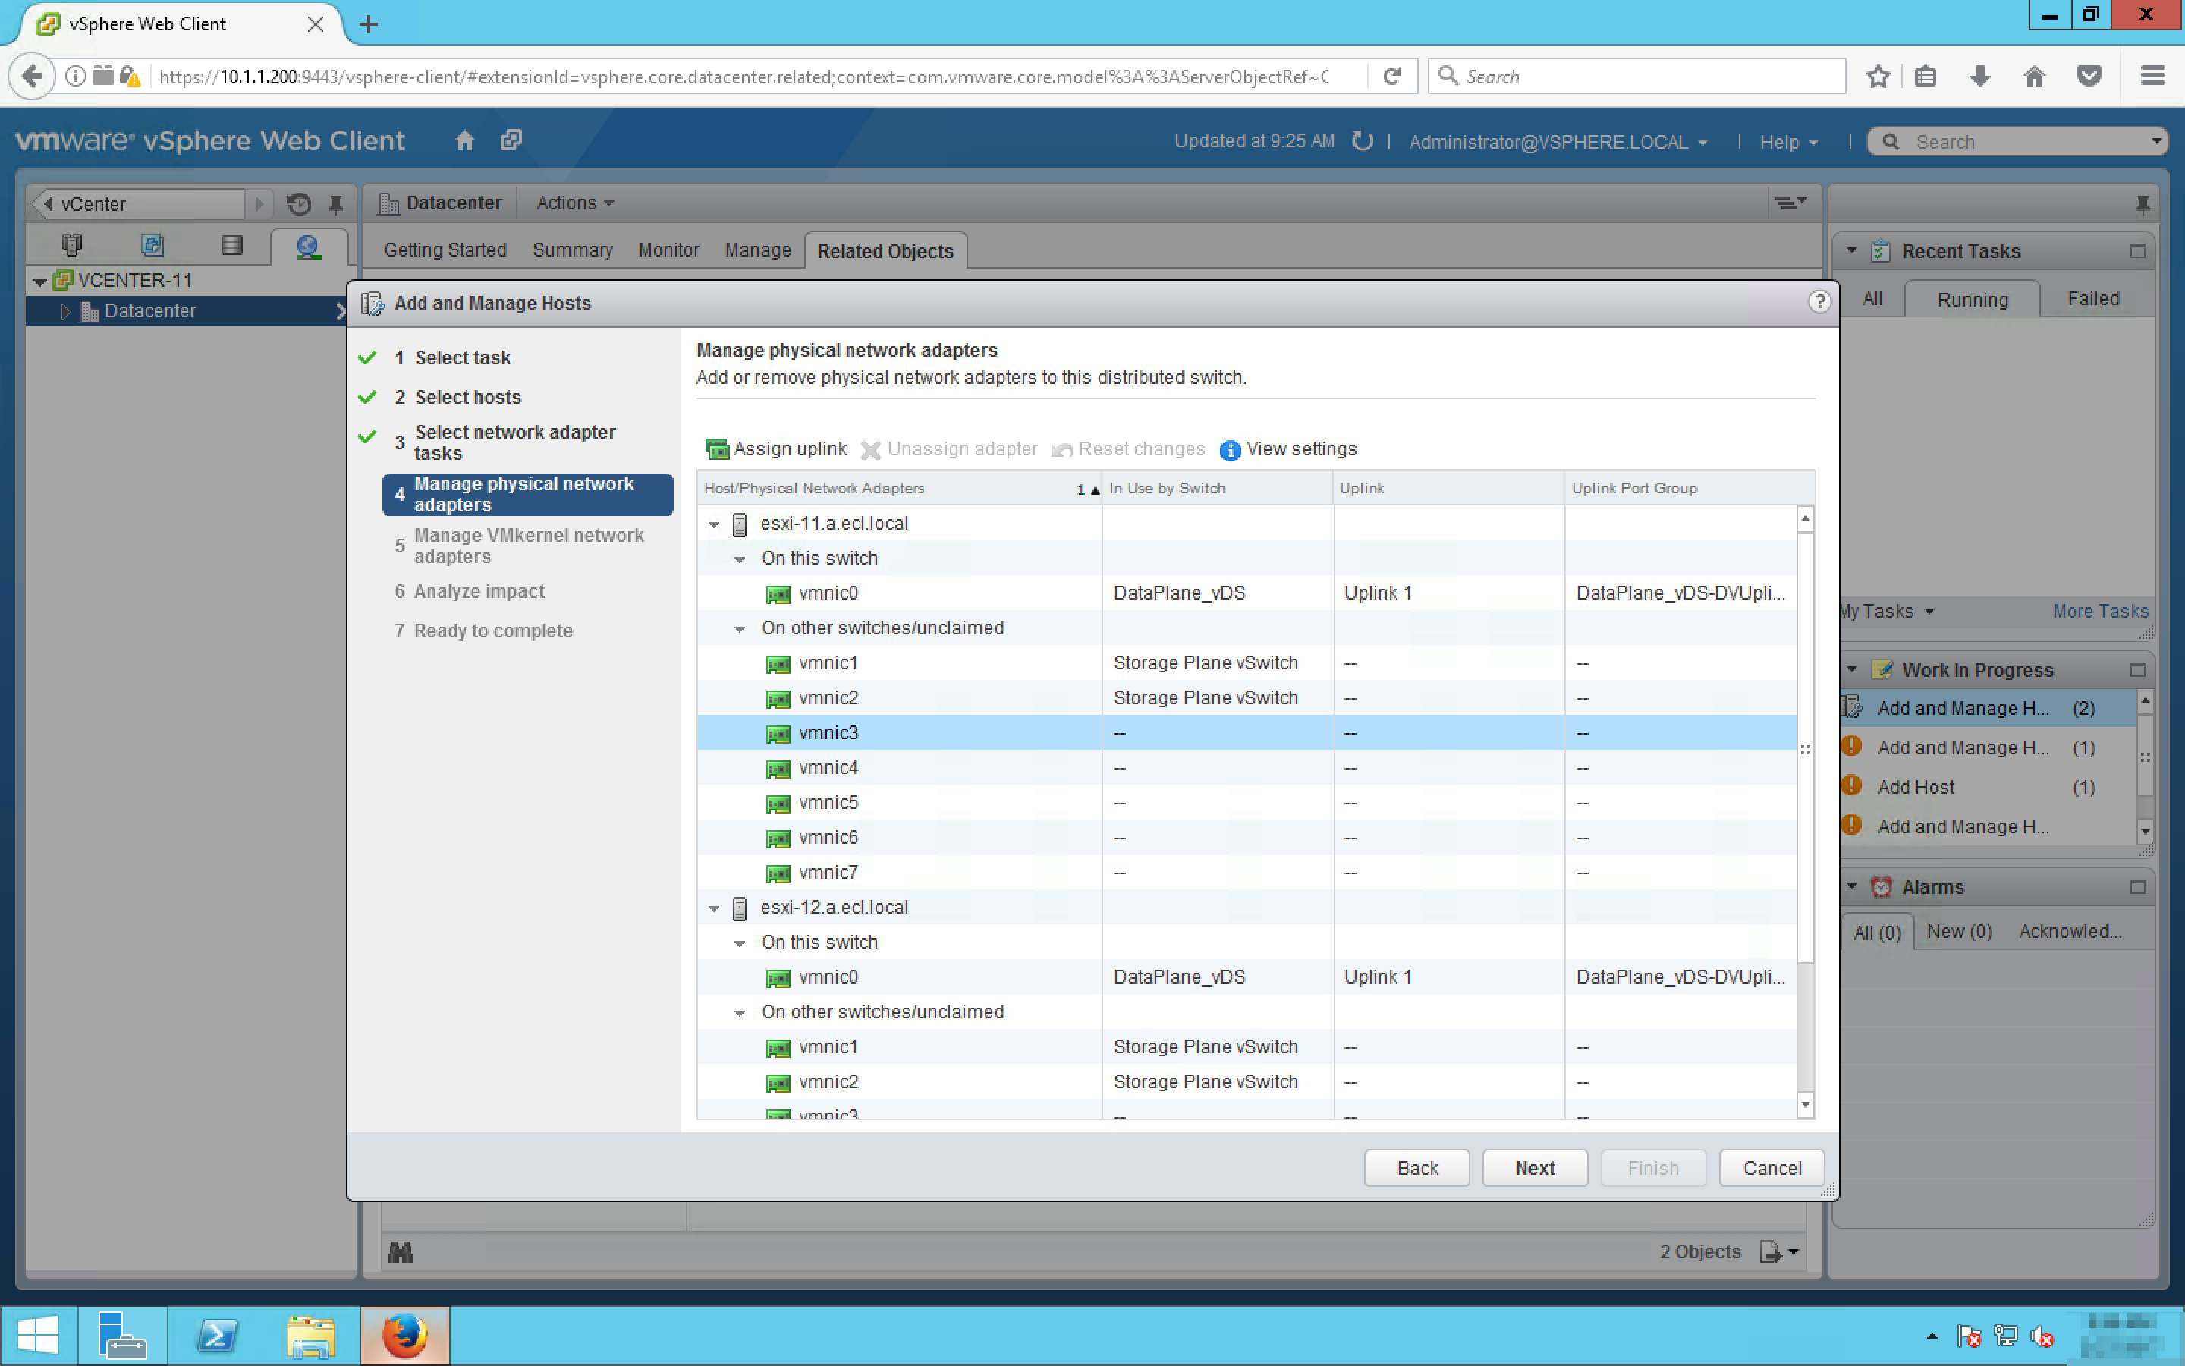Go to vSphere home icon
The image size is (2185, 1366).
(x=465, y=141)
